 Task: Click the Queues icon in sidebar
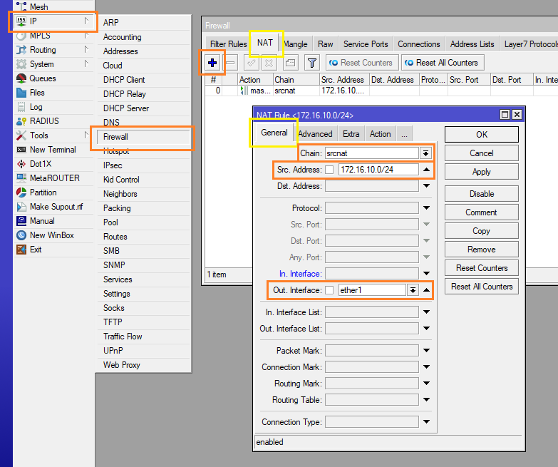21,78
